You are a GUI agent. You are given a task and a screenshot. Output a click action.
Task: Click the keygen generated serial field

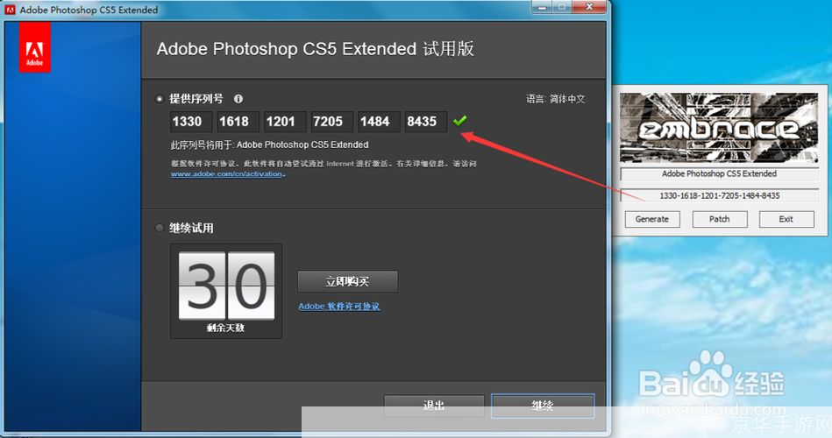coord(720,195)
